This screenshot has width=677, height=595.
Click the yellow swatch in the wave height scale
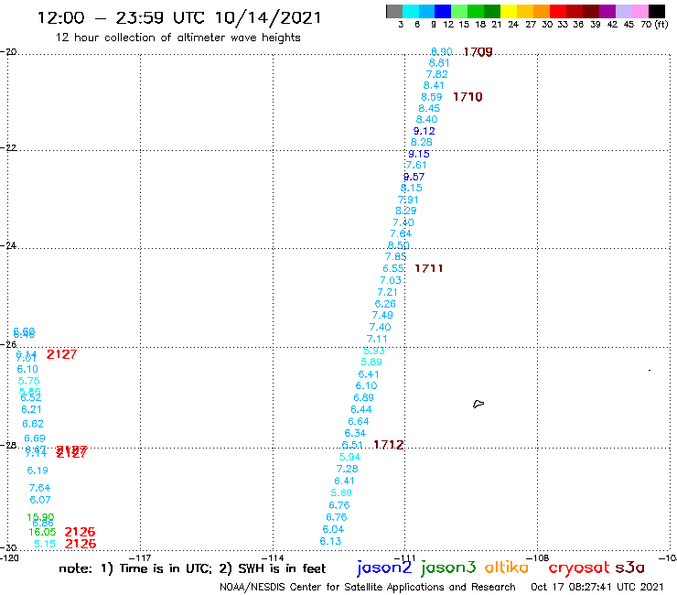509,11
